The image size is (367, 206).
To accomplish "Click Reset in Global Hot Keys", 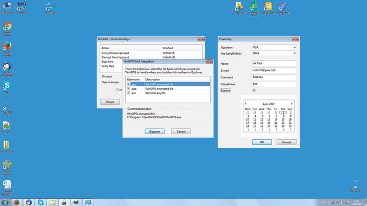I will [x=110, y=102].
